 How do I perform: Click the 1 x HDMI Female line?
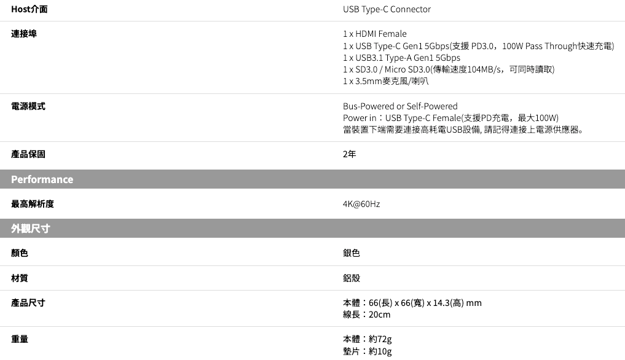click(x=375, y=34)
